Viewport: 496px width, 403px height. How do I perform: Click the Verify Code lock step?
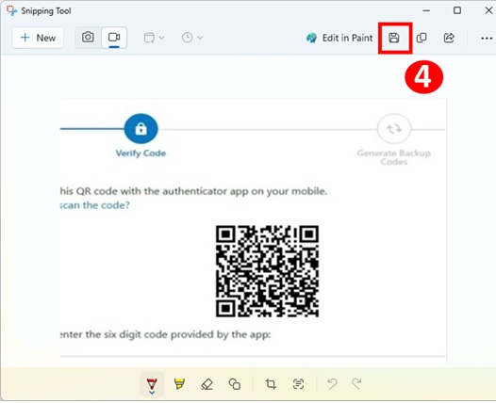coord(141,129)
